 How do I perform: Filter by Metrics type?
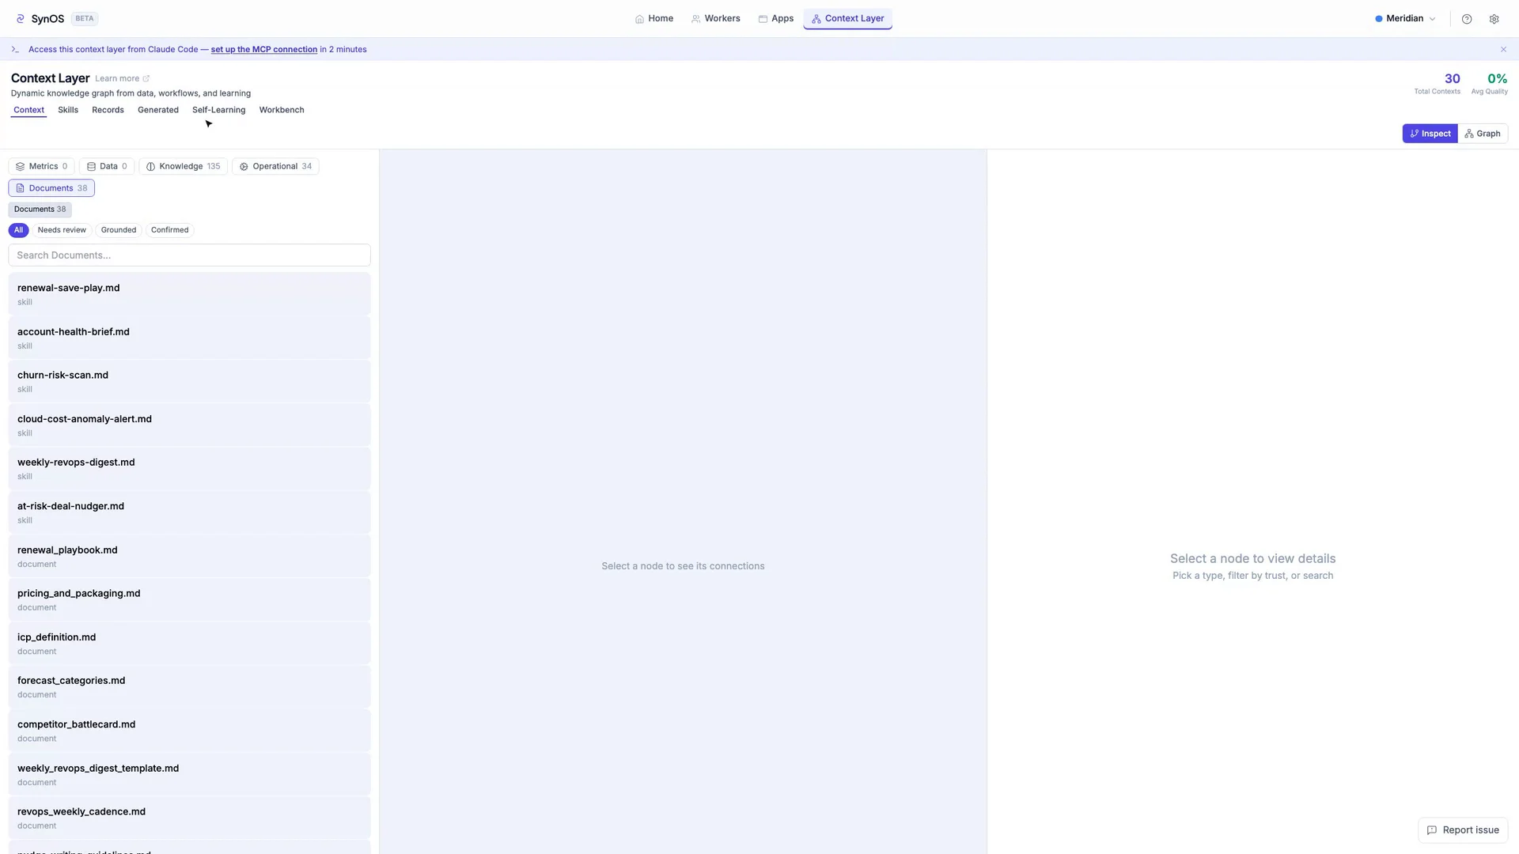coord(41,166)
